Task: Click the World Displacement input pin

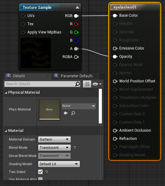Action: pyautogui.click(x=115, y=89)
